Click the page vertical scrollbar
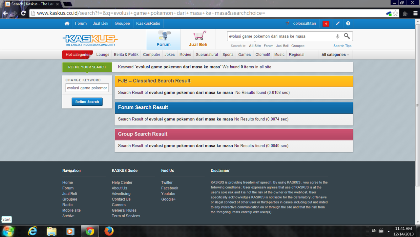420x237 pixels. pyautogui.click(x=417, y=105)
